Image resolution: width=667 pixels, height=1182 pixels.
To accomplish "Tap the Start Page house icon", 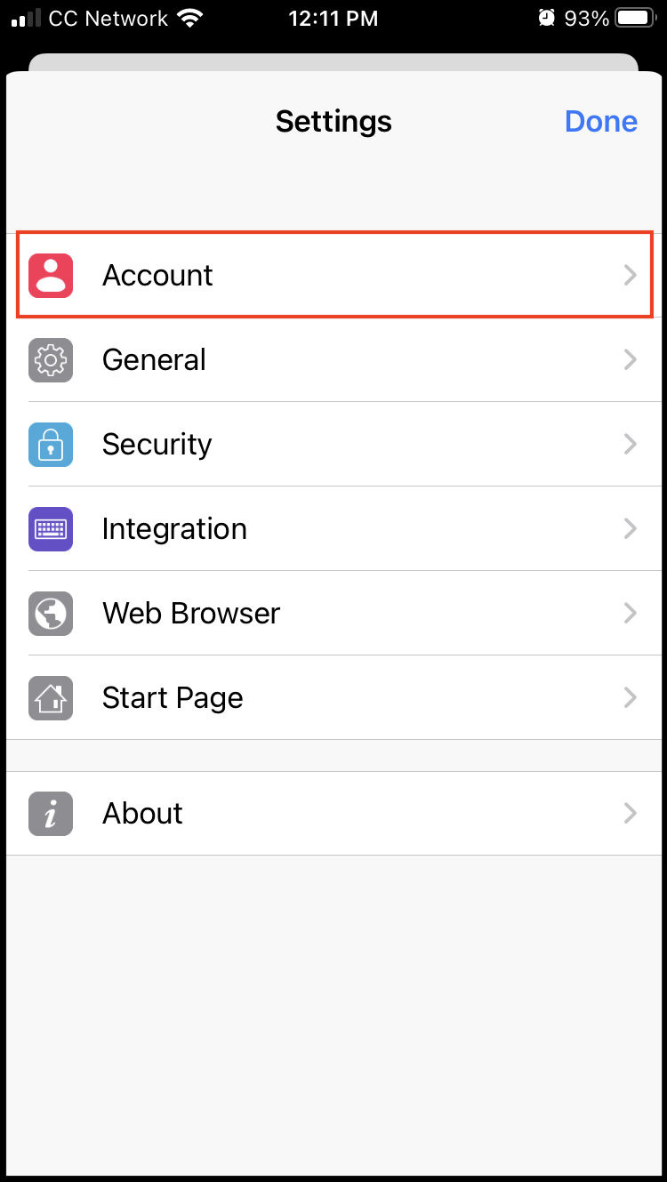I will click(x=51, y=698).
